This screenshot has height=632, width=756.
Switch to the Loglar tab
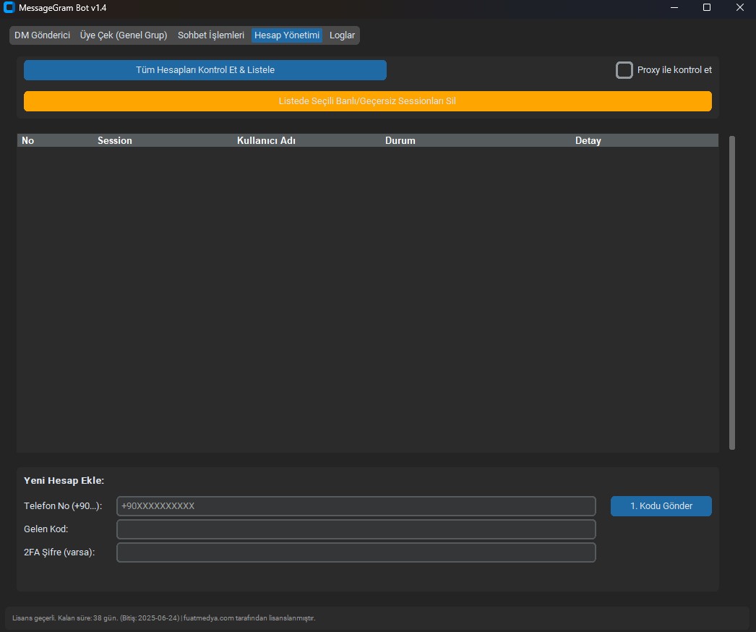click(342, 35)
